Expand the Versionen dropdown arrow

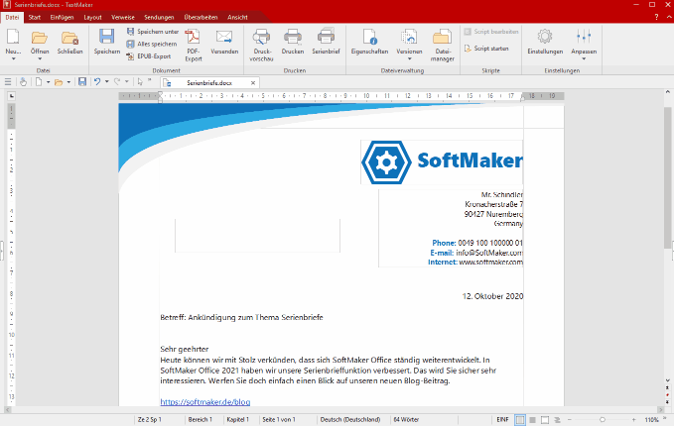[x=409, y=58]
